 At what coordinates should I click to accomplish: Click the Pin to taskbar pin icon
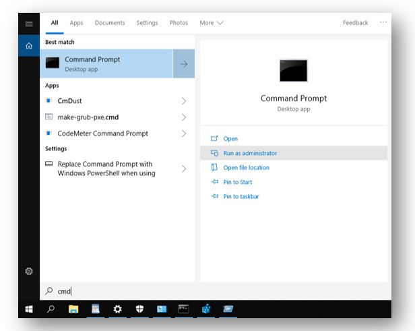coord(215,196)
